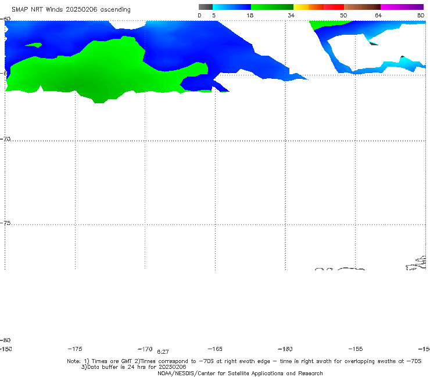
Task: Click the note line starting "Note: 1) Times are GMT"
Action: pyautogui.click(x=244, y=361)
